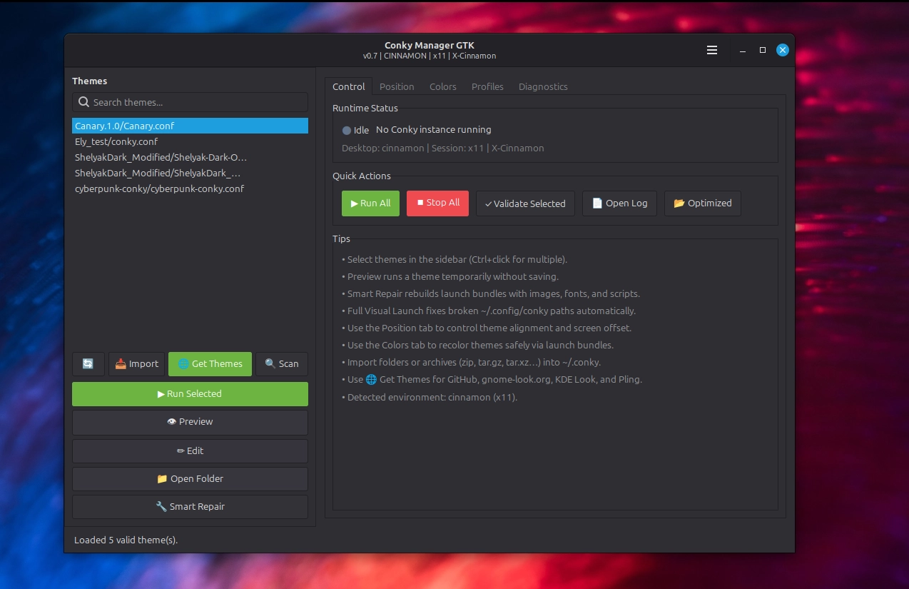Click 'Desktop: cinnamon | Session: x11' text

(x=443, y=148)
